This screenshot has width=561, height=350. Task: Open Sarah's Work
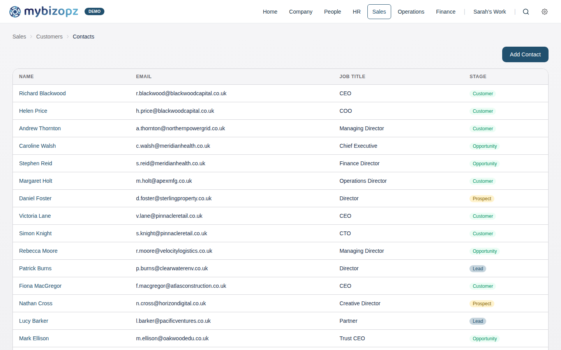[x=490, y=12]
